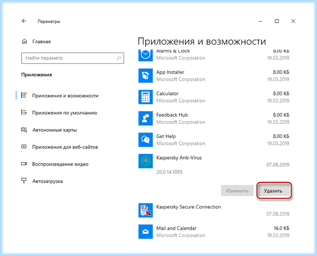
Task: Minimize the Параметры window
Action: [x=260, y=21]
